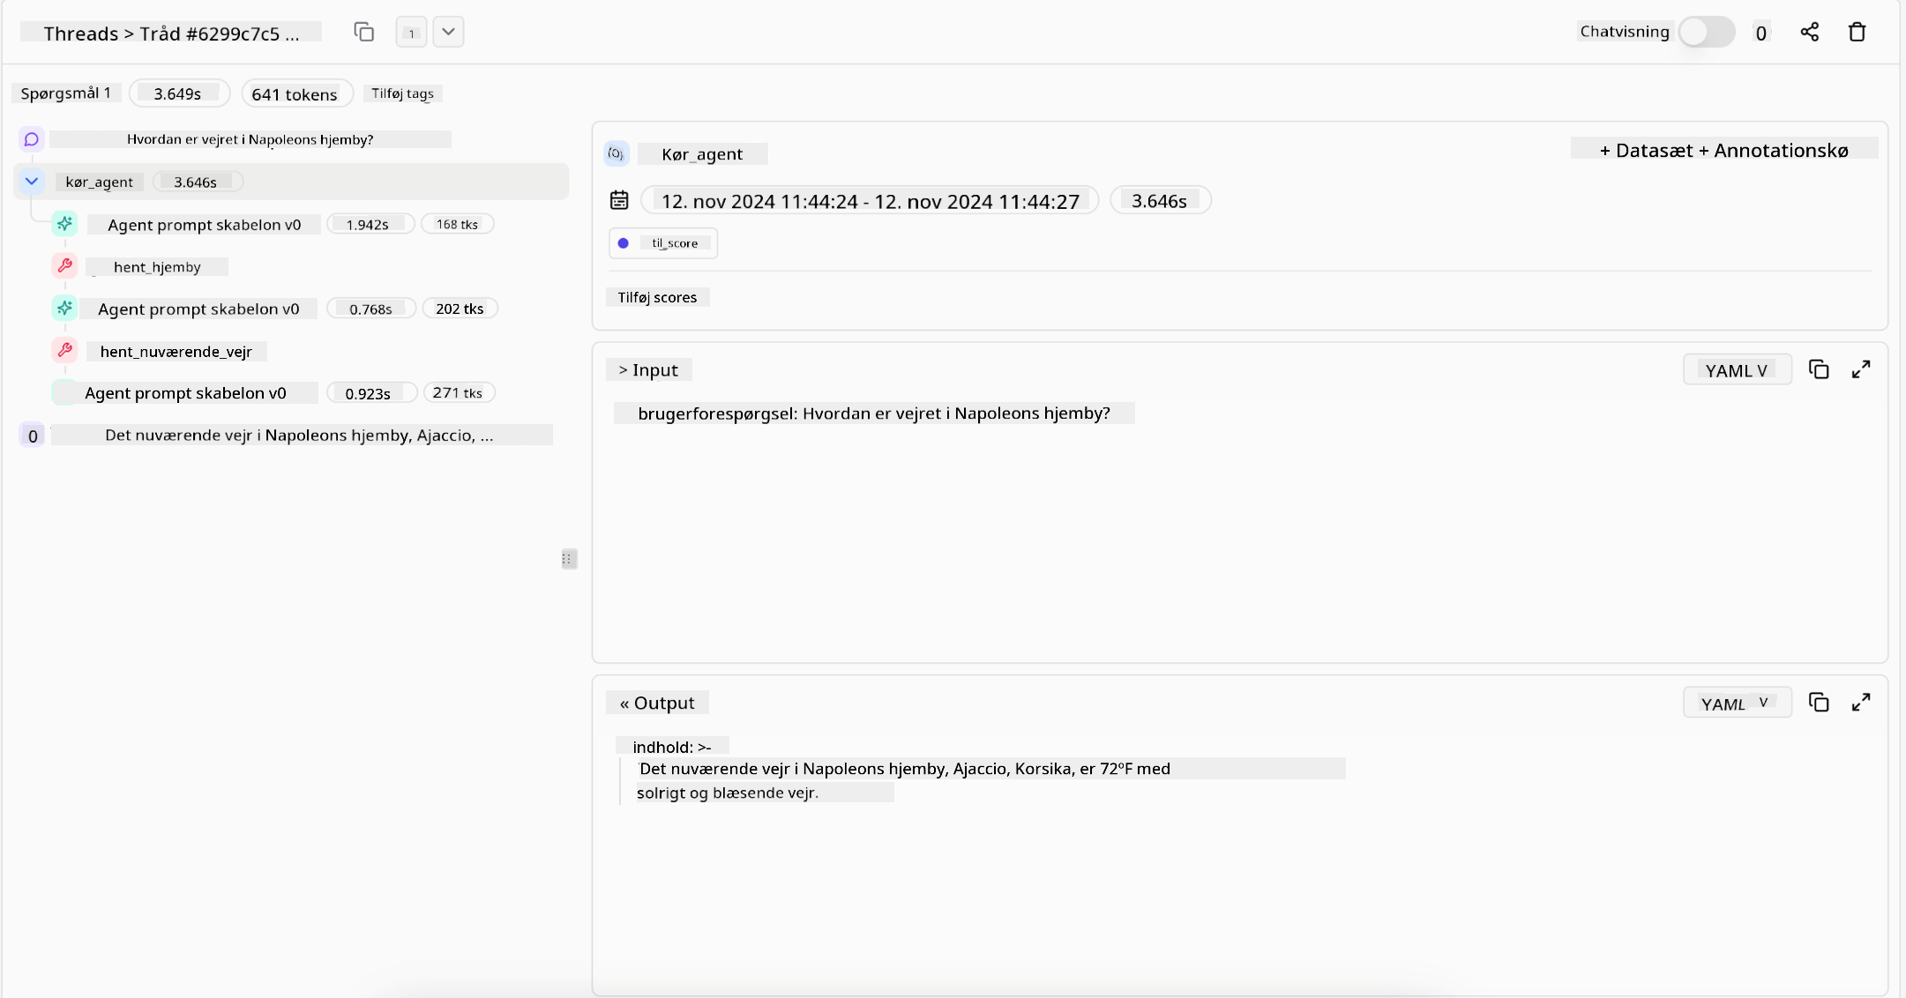The height and width of the screenshot is (998, 1906).
Task: Click the panel resize grip handle
Action: (569, 559)
